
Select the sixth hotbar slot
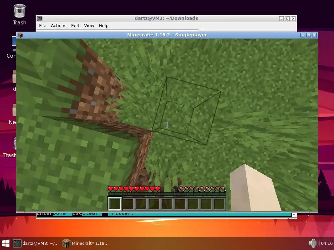tap(180, 204)
